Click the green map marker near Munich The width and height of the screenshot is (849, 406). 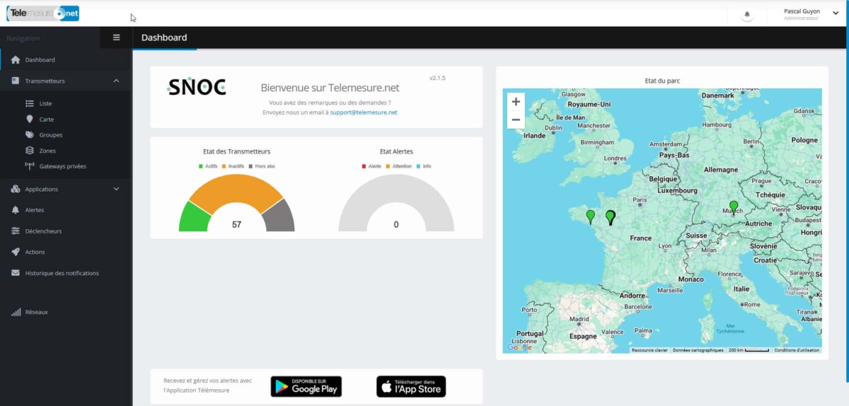click(x=734, y=207)
